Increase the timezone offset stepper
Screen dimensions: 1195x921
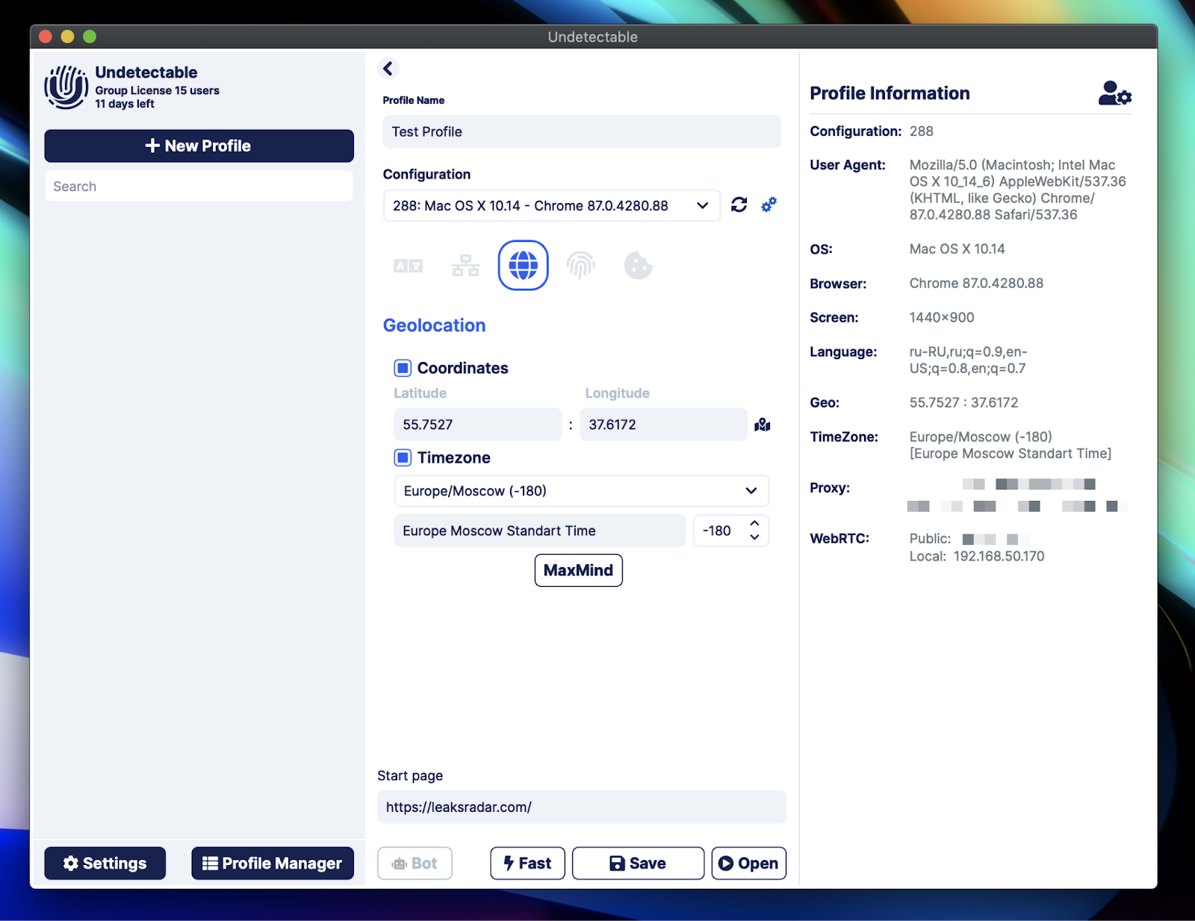pos(754,523)
